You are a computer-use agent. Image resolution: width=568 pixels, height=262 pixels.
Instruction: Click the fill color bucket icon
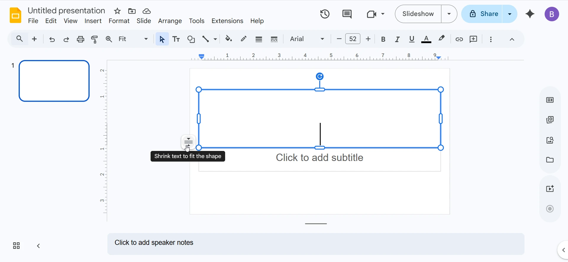coord(229,39)
